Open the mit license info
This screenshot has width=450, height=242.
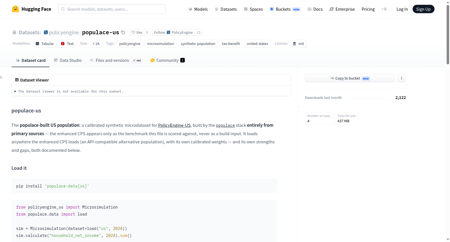click(298, 44)
